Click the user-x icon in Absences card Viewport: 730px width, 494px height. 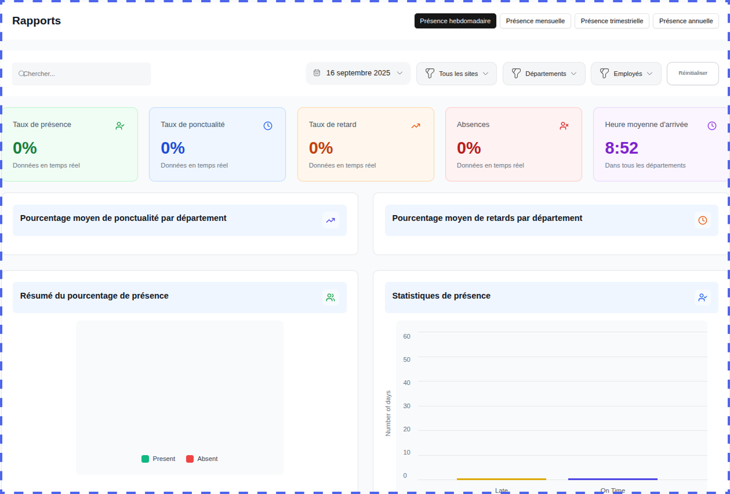(564, 126)
